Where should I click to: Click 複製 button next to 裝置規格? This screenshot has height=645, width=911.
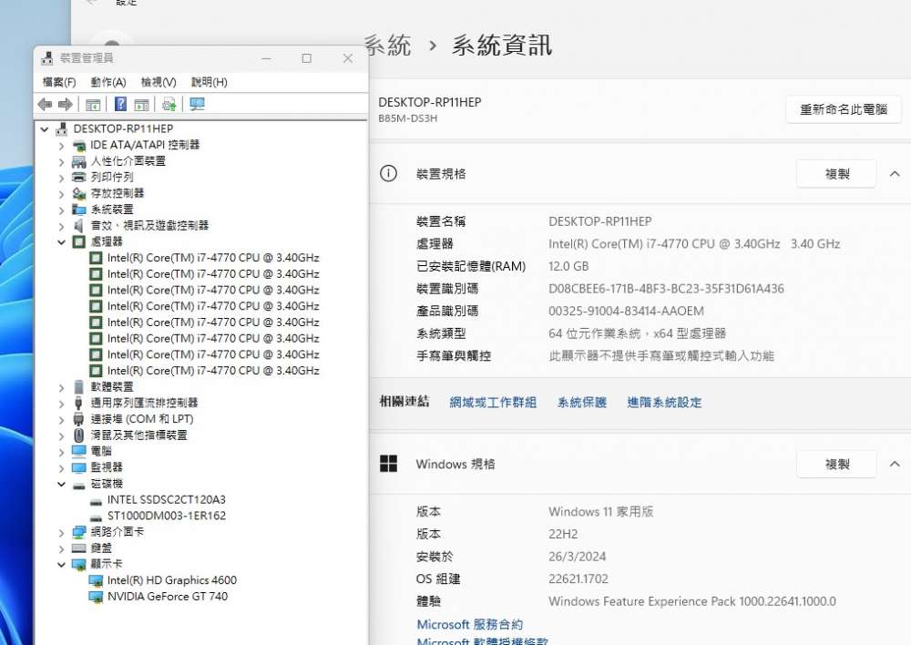coord(836,174)
